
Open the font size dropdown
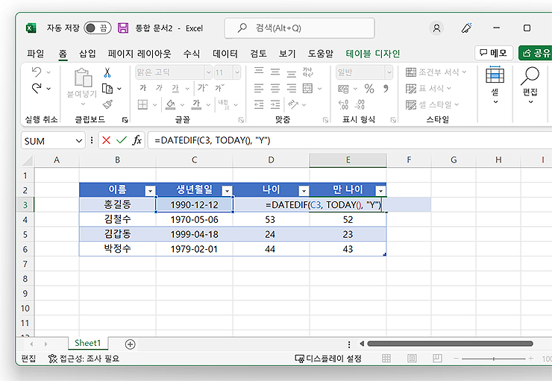(x=237, y=72)
